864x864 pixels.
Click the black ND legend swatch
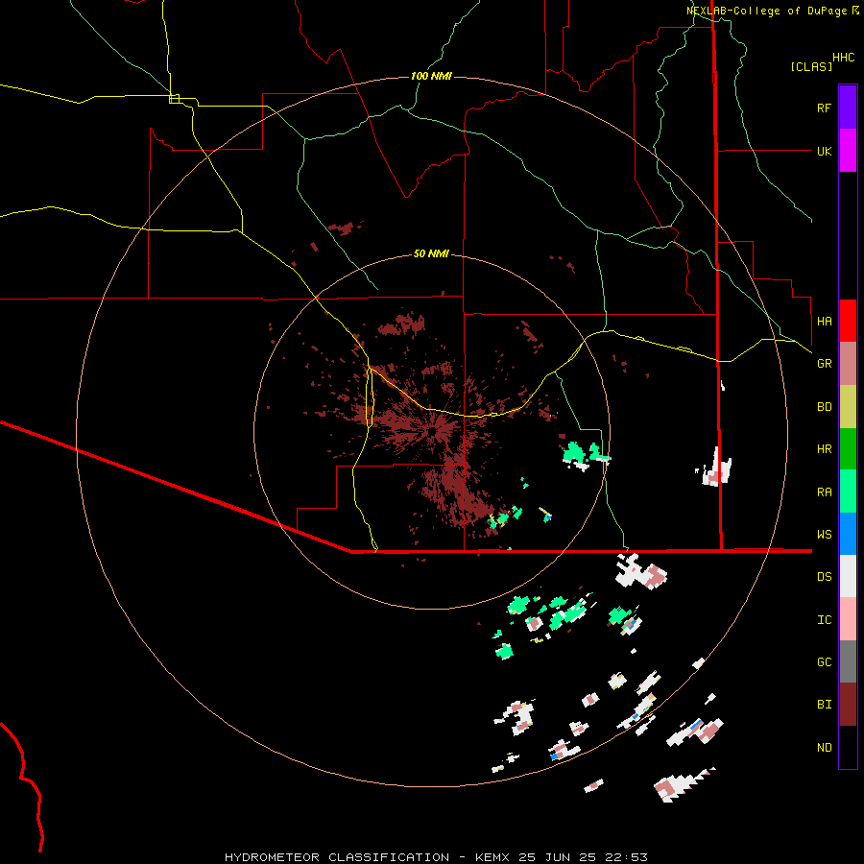pyautogui.click(x=848, y=747)
